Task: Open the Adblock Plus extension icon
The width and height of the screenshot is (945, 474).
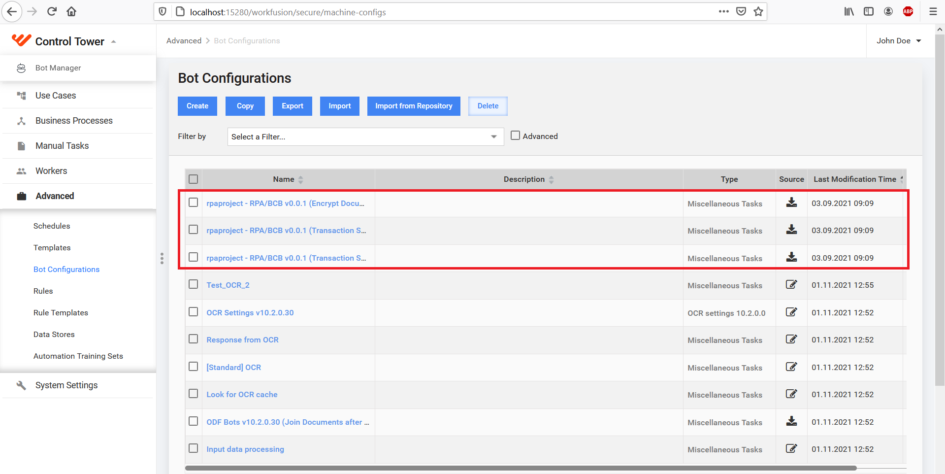Action: [x=908, y=12]
